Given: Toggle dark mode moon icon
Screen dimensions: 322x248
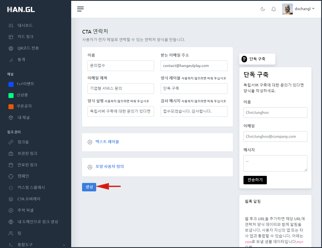Looking at the screenshot, I should tap(263, 9).
